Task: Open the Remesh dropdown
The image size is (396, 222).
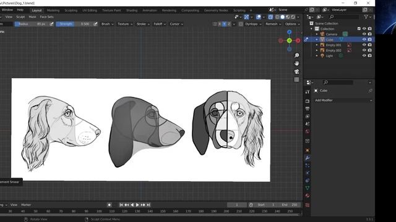Action: (273, 24)
